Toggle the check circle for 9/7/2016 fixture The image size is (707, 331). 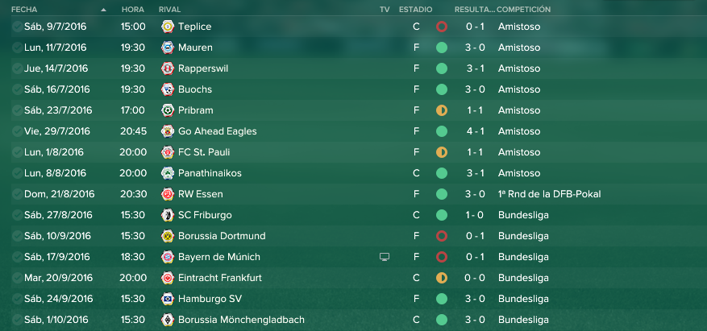click(17, 27)
